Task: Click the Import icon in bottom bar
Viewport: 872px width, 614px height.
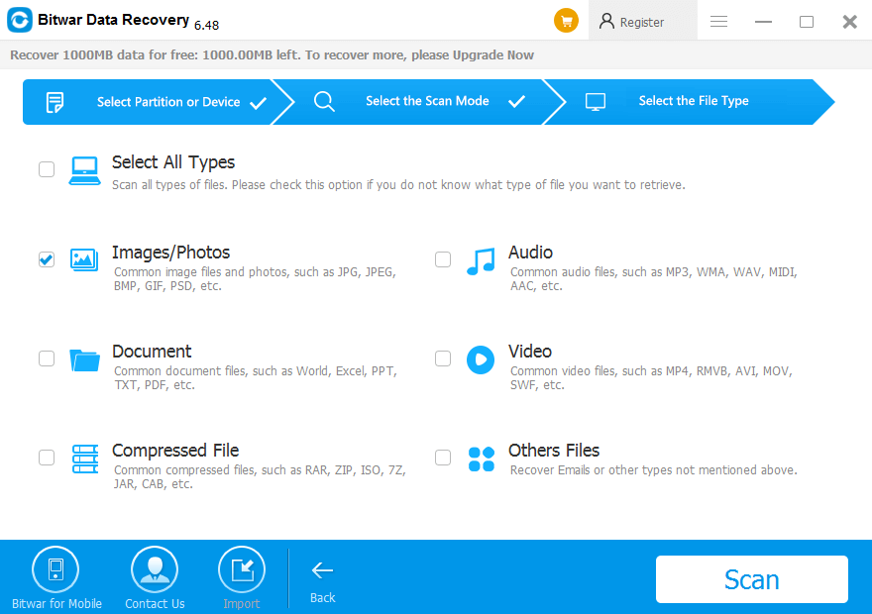Action: click(x=242, y=570)
